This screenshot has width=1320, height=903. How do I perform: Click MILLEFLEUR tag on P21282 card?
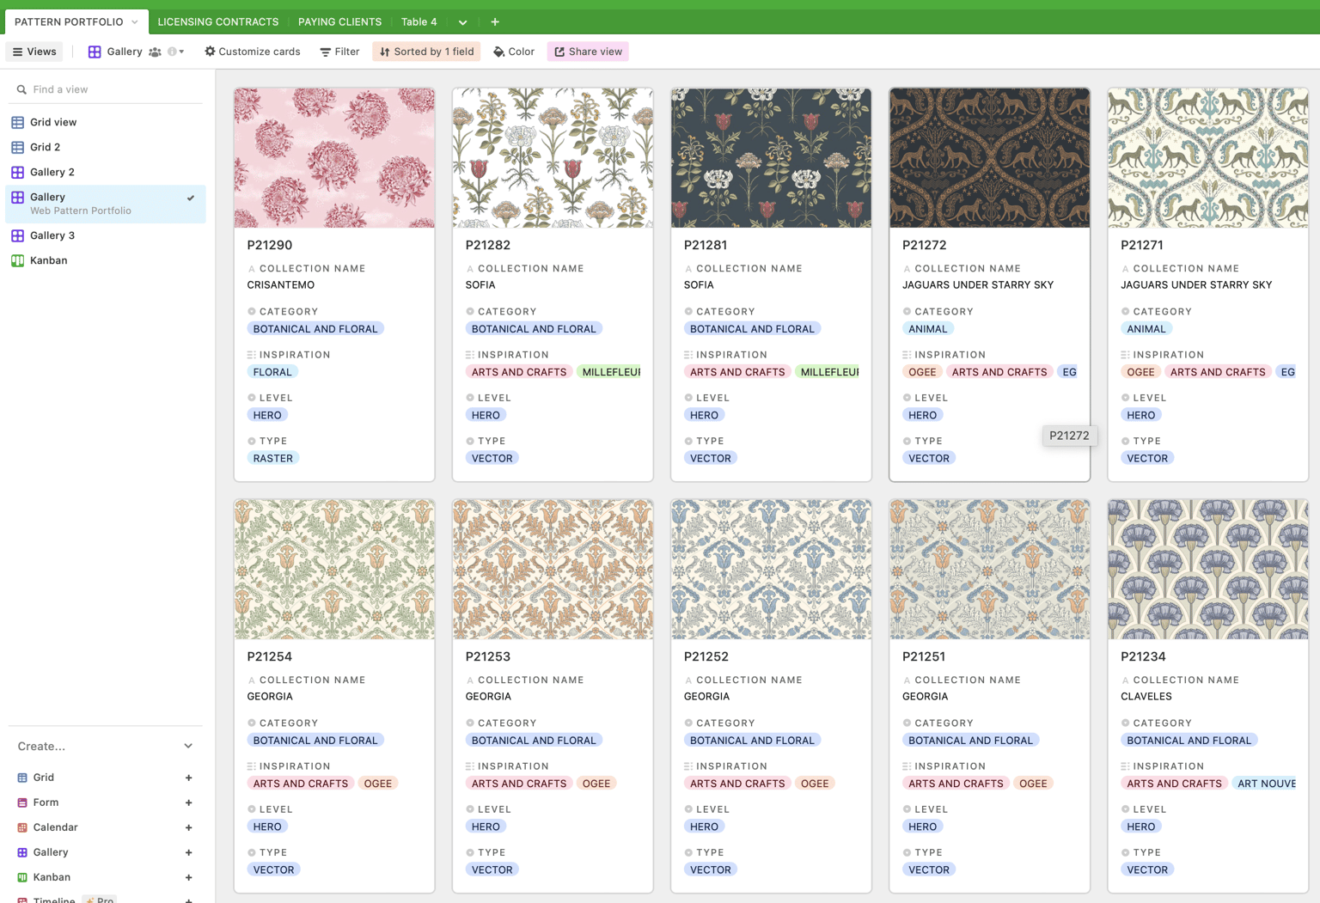[611, 372]
